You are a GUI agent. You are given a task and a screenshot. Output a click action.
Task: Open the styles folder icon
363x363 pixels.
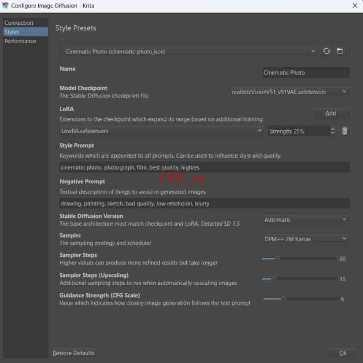click(x=340, y=51)
